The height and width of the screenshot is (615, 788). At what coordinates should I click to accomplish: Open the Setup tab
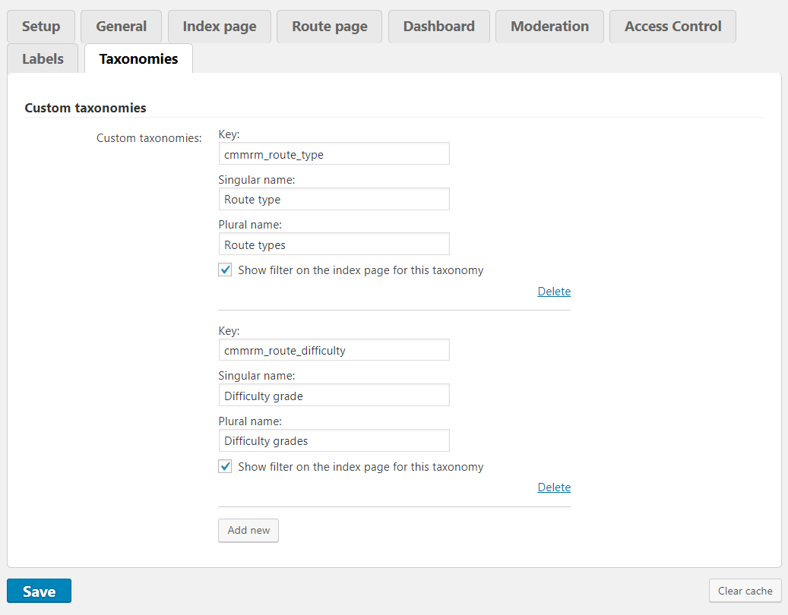41,27
